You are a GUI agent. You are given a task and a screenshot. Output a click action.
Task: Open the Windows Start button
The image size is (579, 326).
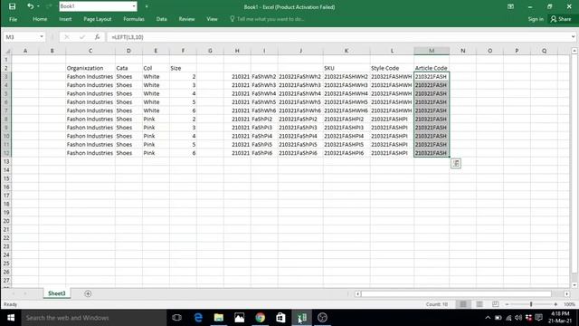(11, 318)
